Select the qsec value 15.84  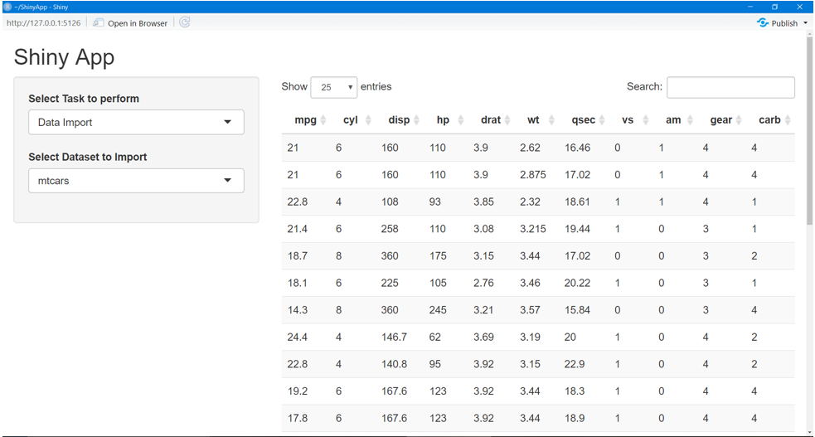[x=578, y=310]
